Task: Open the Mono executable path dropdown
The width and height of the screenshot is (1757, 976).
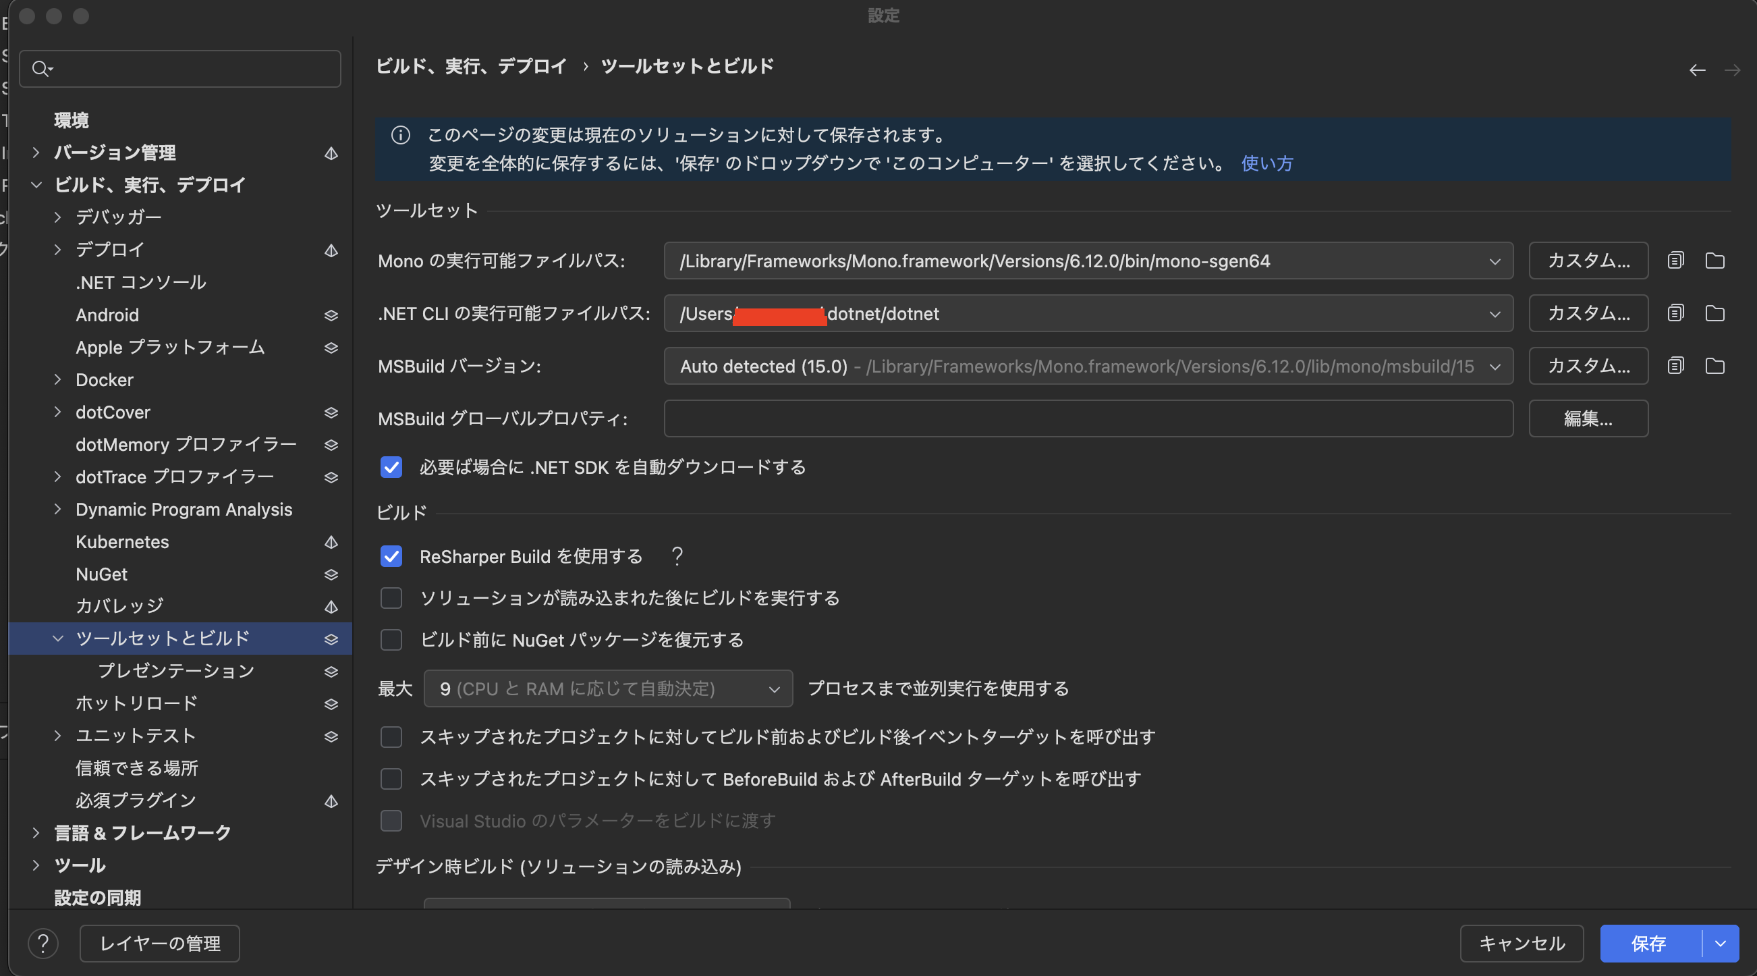Action: click(x=1495, y=261)
